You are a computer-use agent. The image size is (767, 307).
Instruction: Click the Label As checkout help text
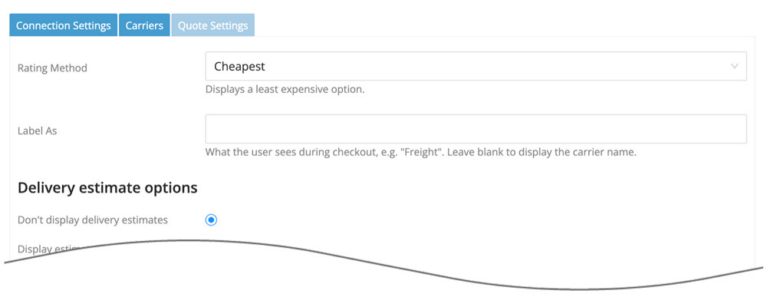[x=420, y=152]
